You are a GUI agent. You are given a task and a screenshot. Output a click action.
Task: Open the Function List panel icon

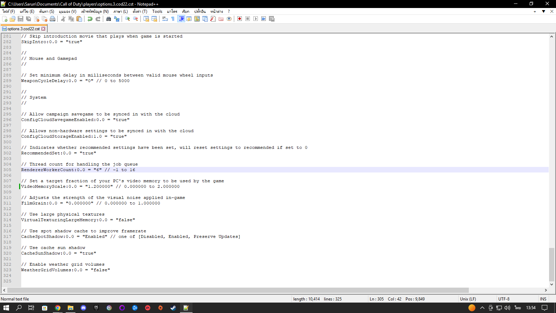pyautogui.click(x=213, y=19)
